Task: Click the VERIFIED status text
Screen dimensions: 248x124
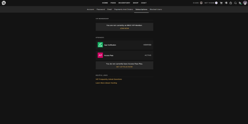Action: coord(147,45)
